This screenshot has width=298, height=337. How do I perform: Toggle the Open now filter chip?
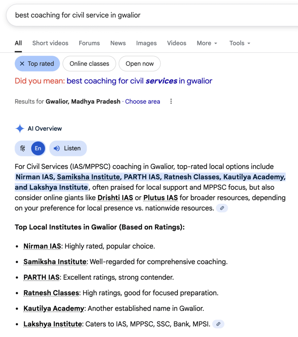pyautogui.click(x=139, y=64)
